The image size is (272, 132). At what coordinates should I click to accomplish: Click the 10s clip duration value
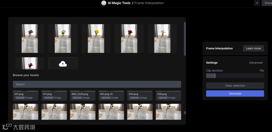262,70
